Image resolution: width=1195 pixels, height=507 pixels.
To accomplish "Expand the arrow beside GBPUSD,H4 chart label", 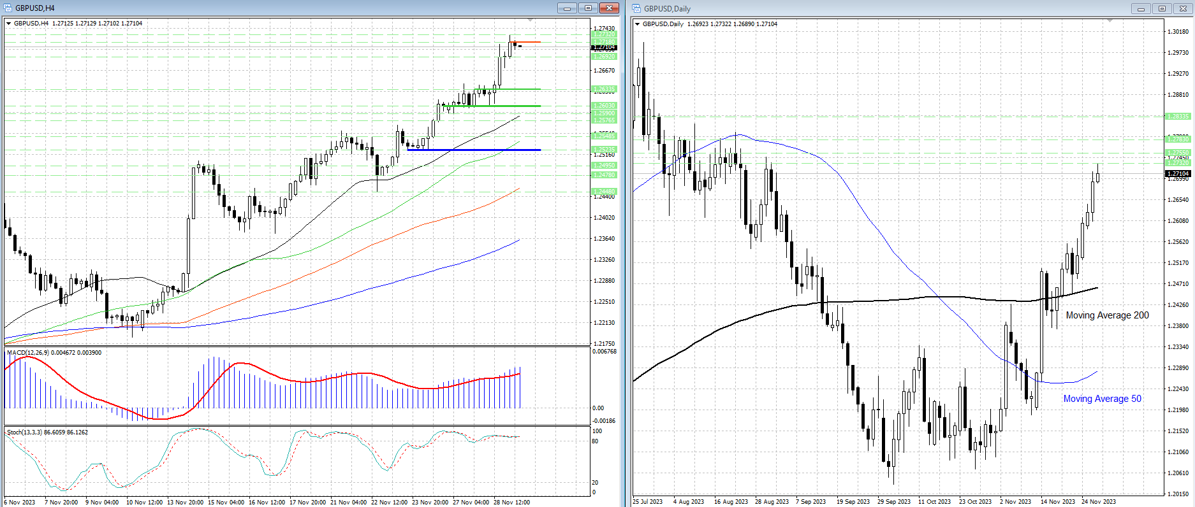I will coord(9,24).
